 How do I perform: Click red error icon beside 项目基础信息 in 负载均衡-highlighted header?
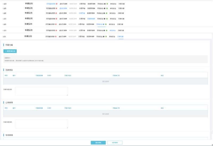[56, 36]
